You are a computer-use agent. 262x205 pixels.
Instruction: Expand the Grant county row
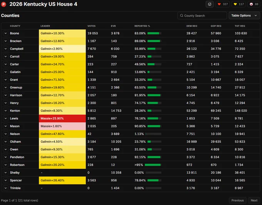[5, 80]
